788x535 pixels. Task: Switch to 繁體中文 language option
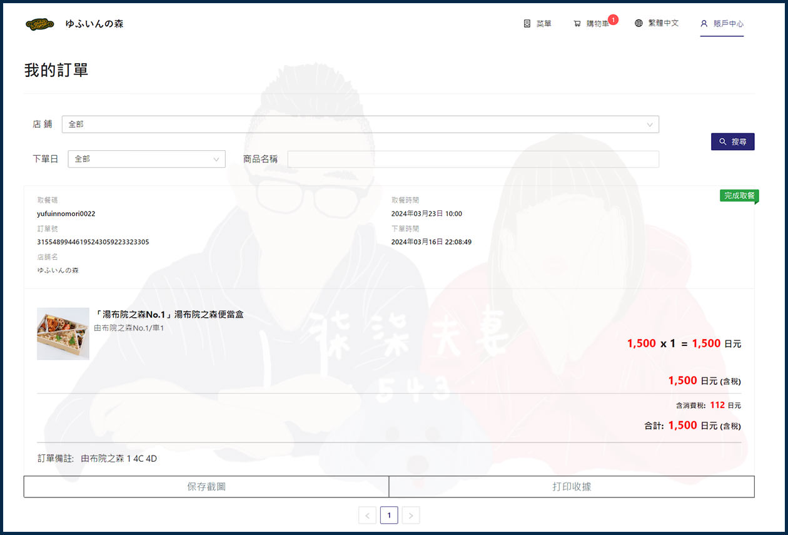tap(664, 23)
